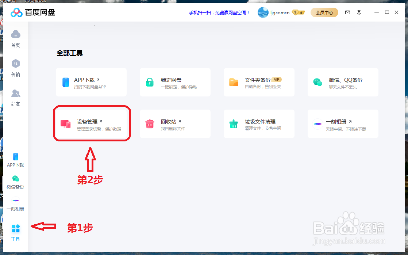Click the red trash icon on 回收站 card

(150, 124)
